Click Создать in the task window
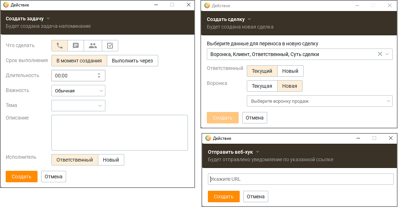The width and height of the screenshot is (399, 209). 22,177
